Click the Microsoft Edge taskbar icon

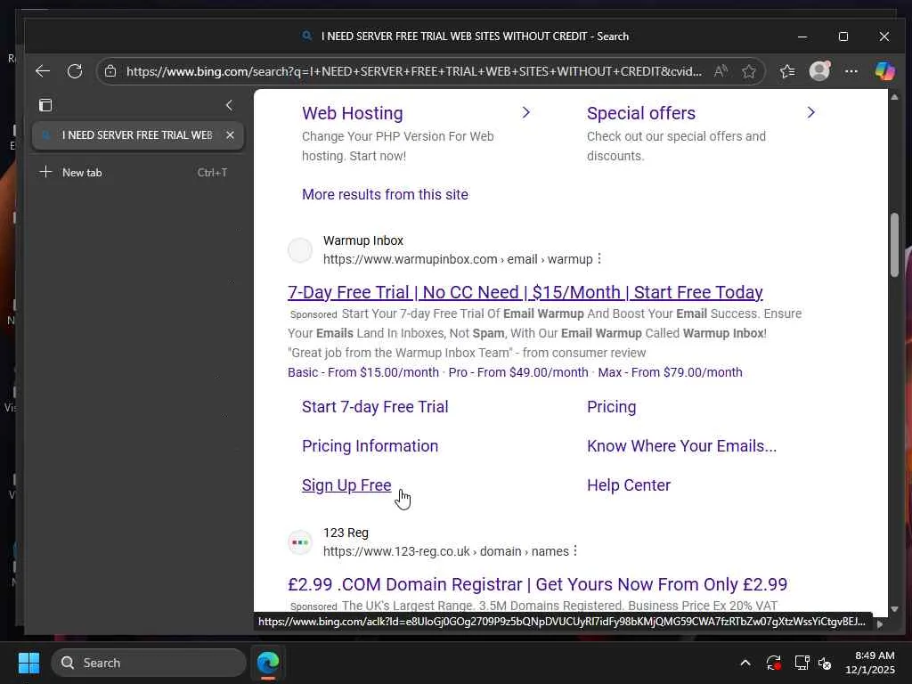pos(268,663)
